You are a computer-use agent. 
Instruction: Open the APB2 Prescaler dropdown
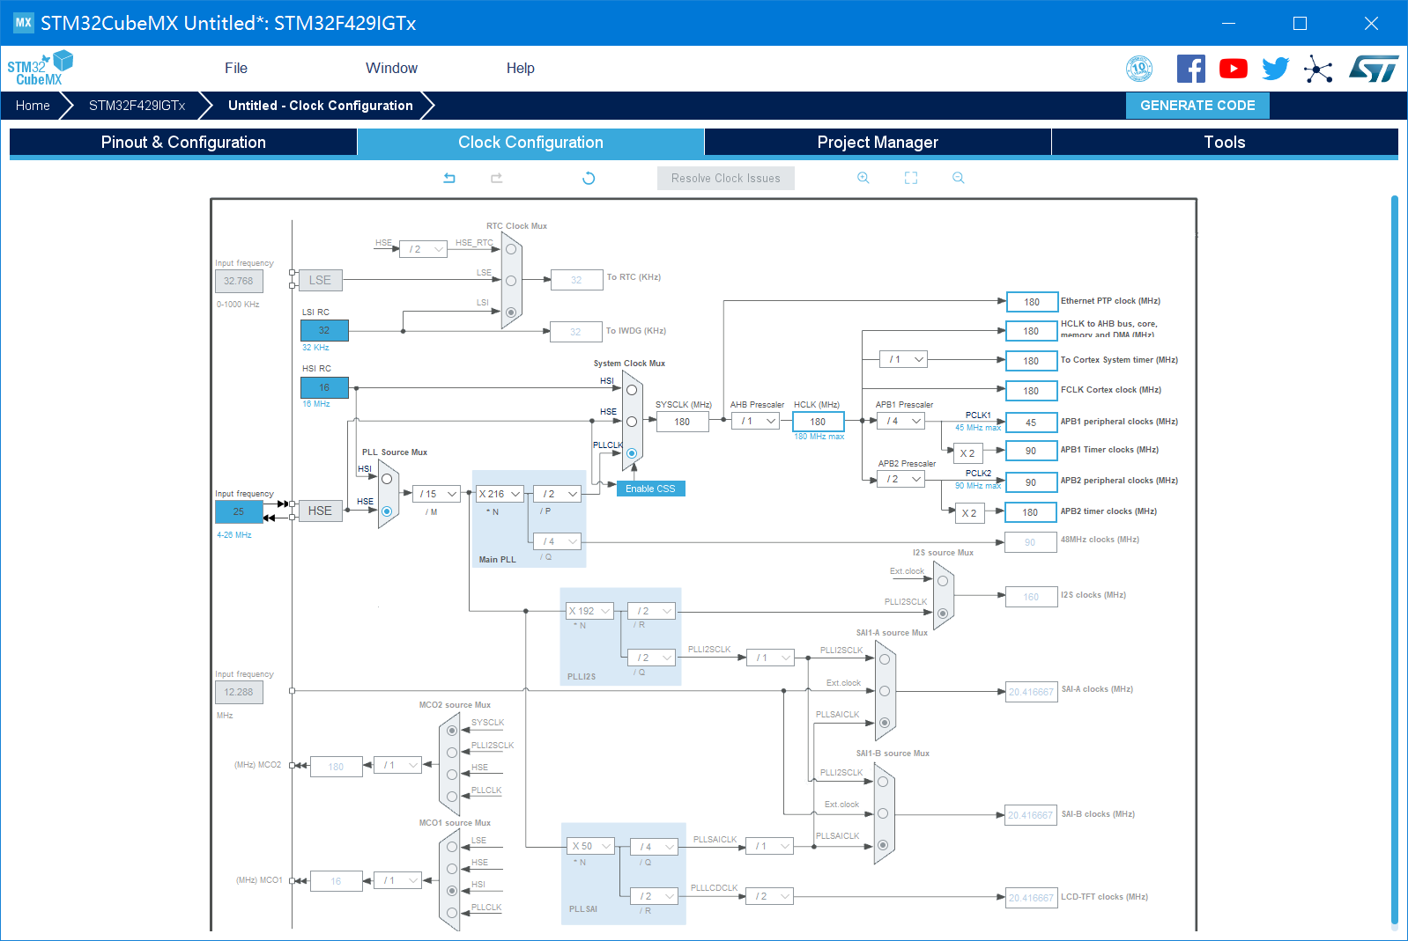901,479
